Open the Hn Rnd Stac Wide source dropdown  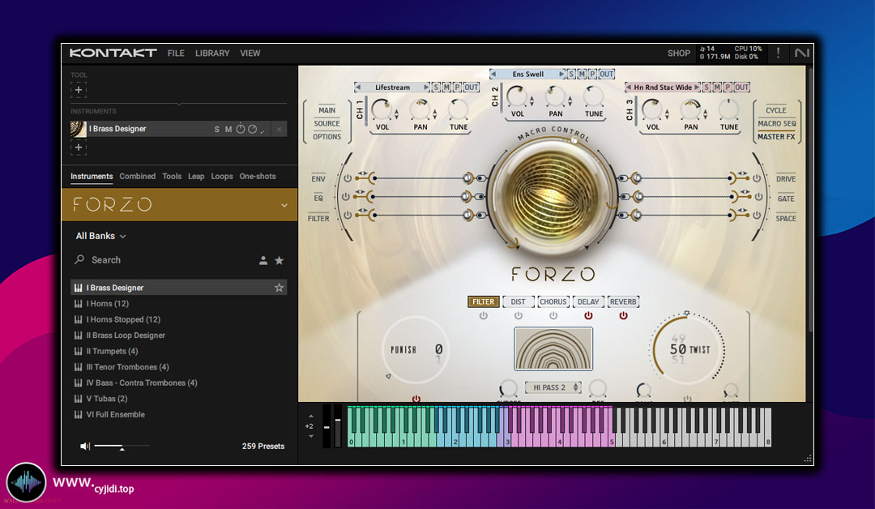pyautogui.click(x=663, y=87)
